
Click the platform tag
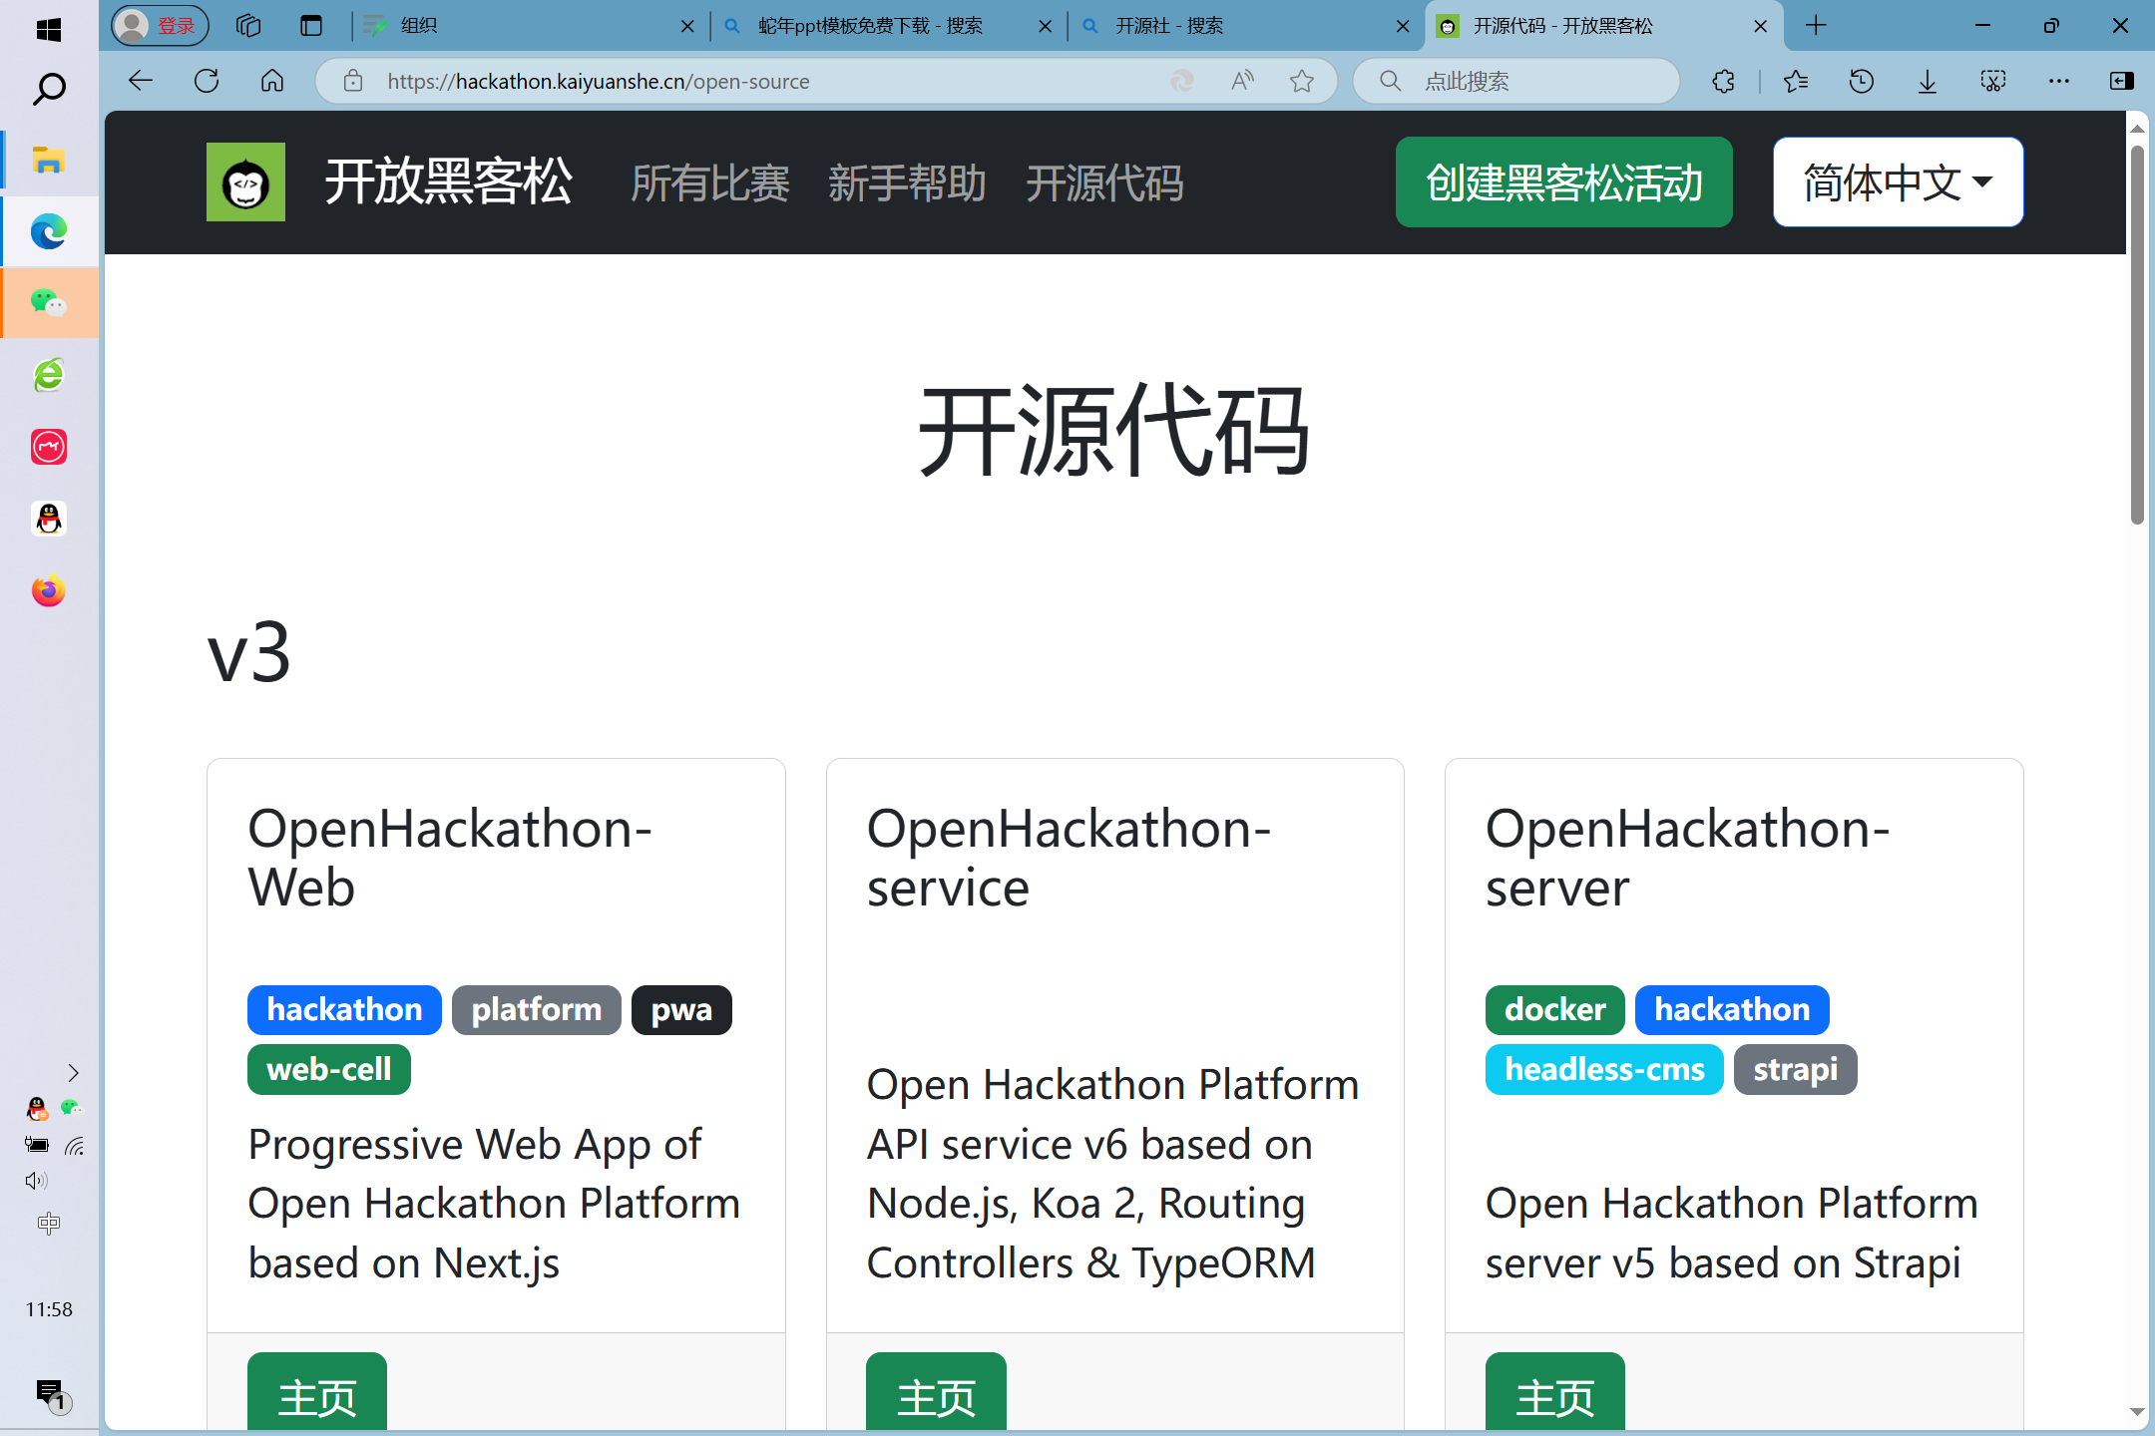(x=537, y=1010)
